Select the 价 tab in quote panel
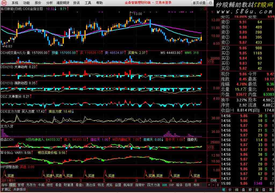The image size is (275, 193). (x=230, y=190)
